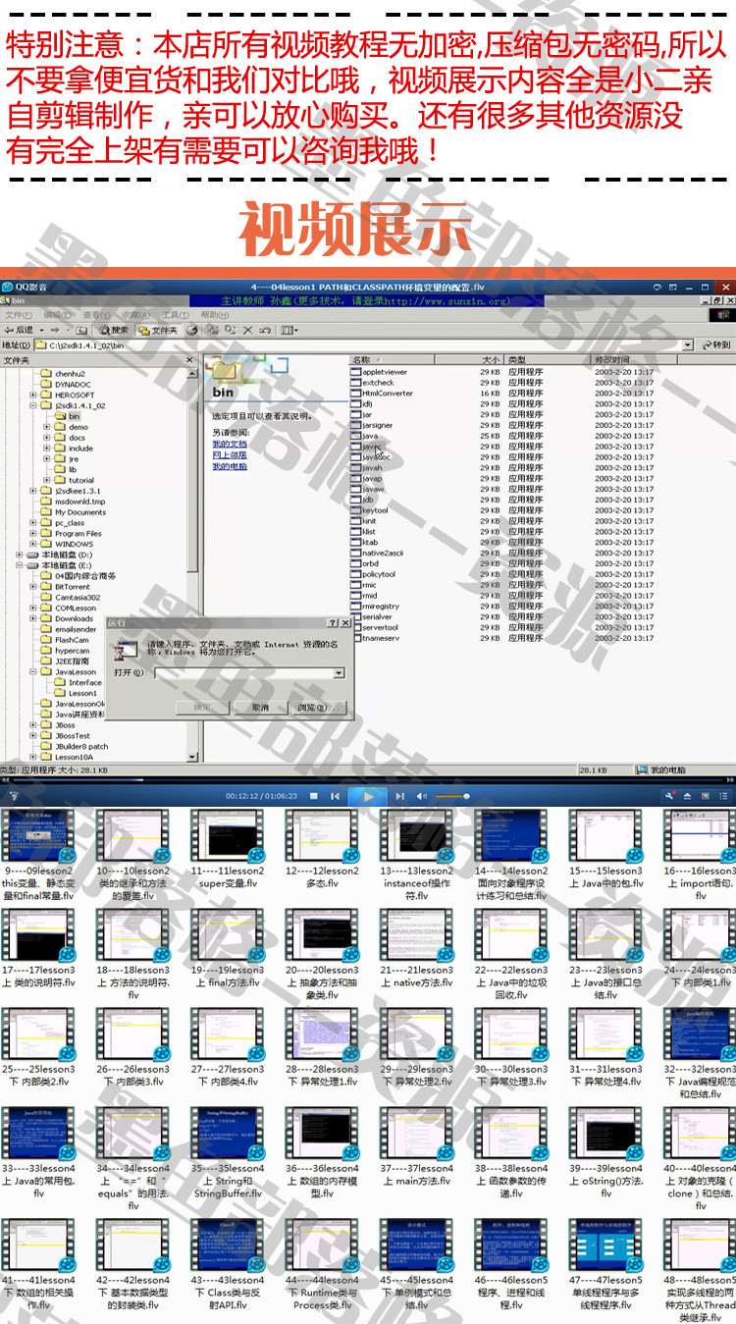Image resolution: width=736 pixels, height=1324 pixels.
Task: Click the Play button in QQ影音
Action: click(x=368, y=796)
